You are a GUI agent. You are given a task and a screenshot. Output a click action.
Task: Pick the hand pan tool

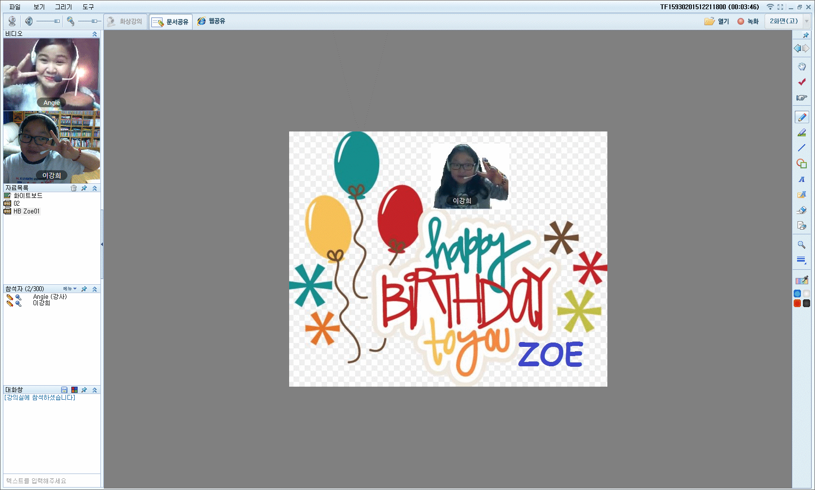[801, 66]
